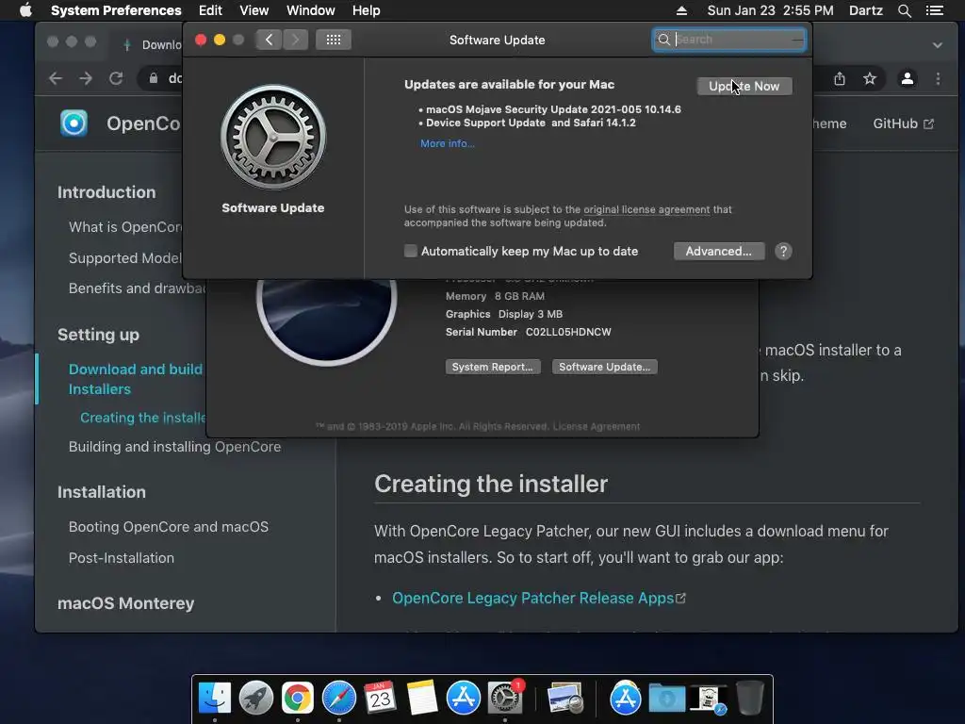Click the Software Update gear icon
The height and width of the screenshot is (724, 965).
273,137
